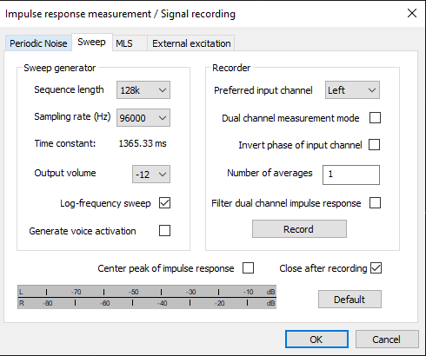Click the Sequence length label
Image resolution: width=426 pixels, height=356 pixels.
pyautogui.click(x=69, y=89)
